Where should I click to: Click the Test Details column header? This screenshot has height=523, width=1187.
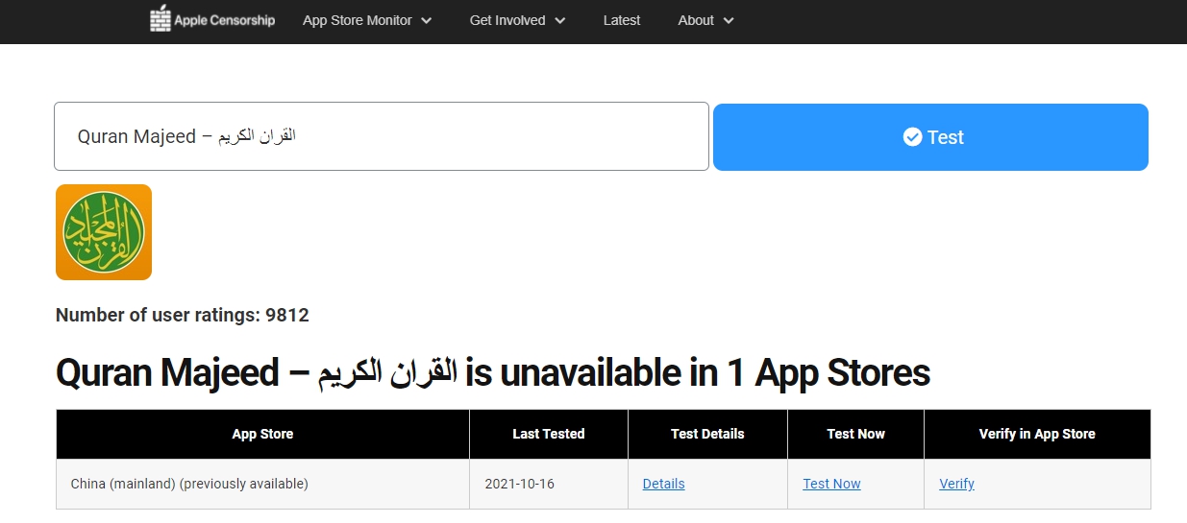[x=707, y=434]
